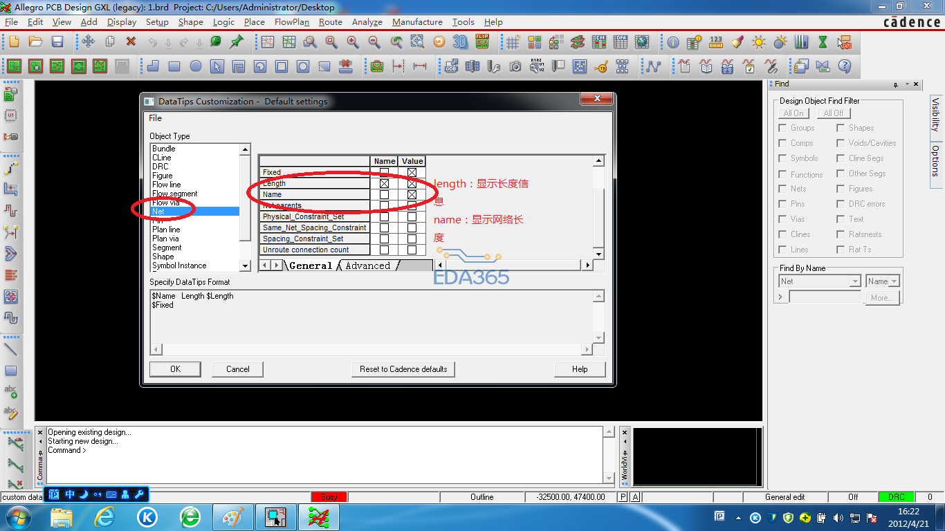Toggle the grid display icon
945x531 pixels.
click(513, 42)
